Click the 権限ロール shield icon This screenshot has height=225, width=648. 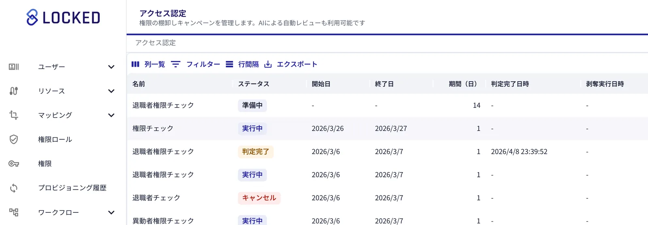click(x=14, y=139)
